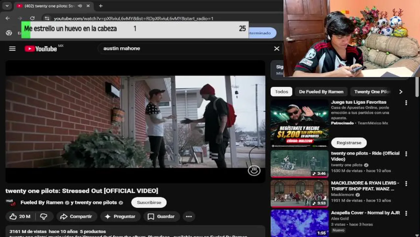Open options menu for Thrift Shop video

click(x=406, y=183)
